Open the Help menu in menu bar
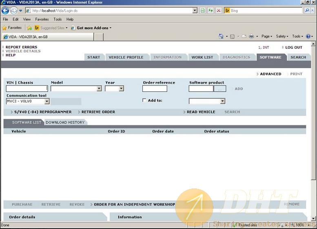The image size is (317, 229). [x=70, y=20]
